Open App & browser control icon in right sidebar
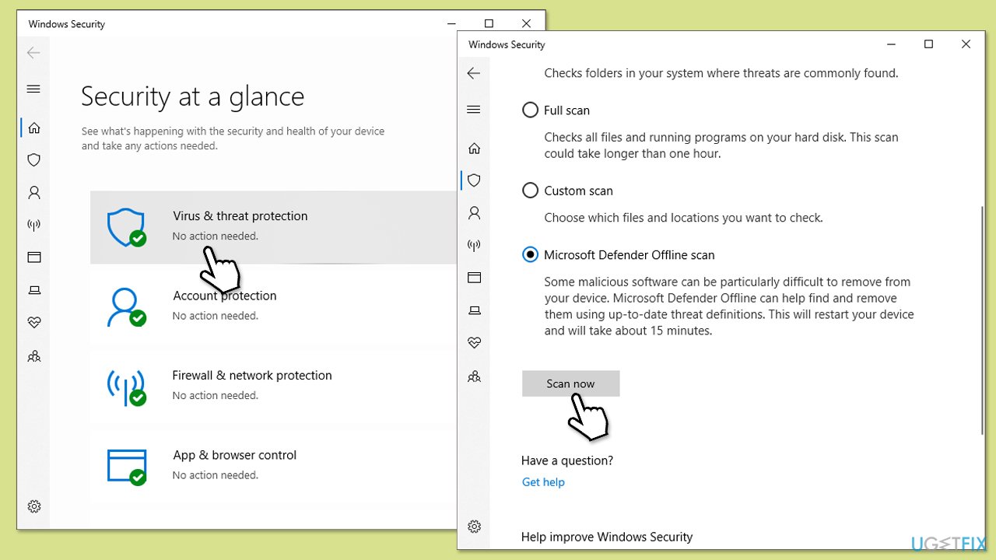This screenshot has width=996, height=560. coord(474,278)
